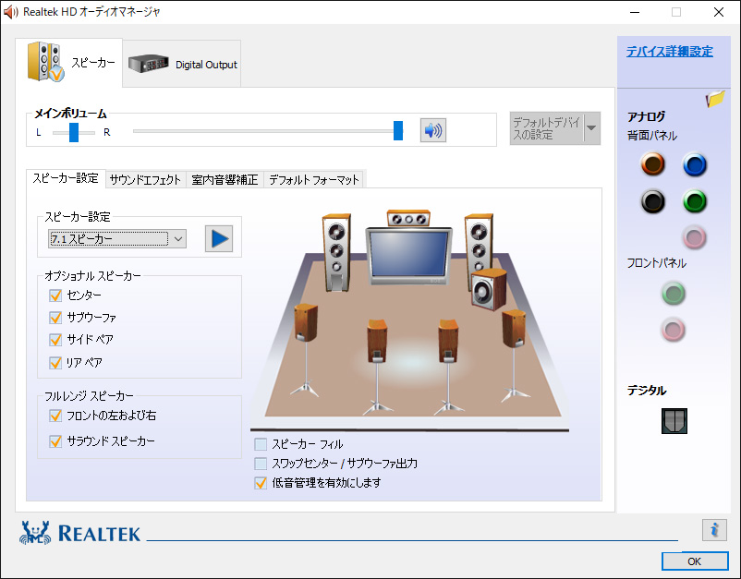Viewport: 741px width, 579px height.
Task: Toggle the サイド ペア checkbox
Action: (x=55, y=340)
